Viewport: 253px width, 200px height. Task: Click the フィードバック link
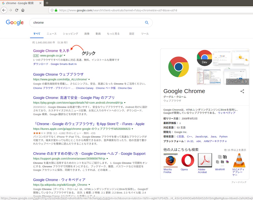pyautogui.click(x=239, y=182)
